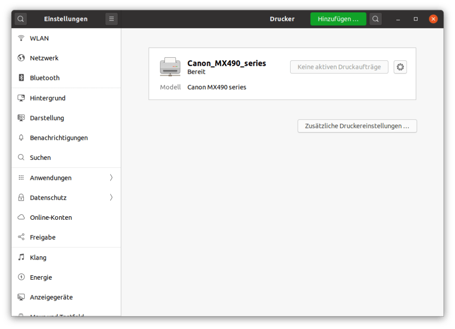Click the Benachrichtigungen bell icon
The image size is (455, 329).
point(21,138)
